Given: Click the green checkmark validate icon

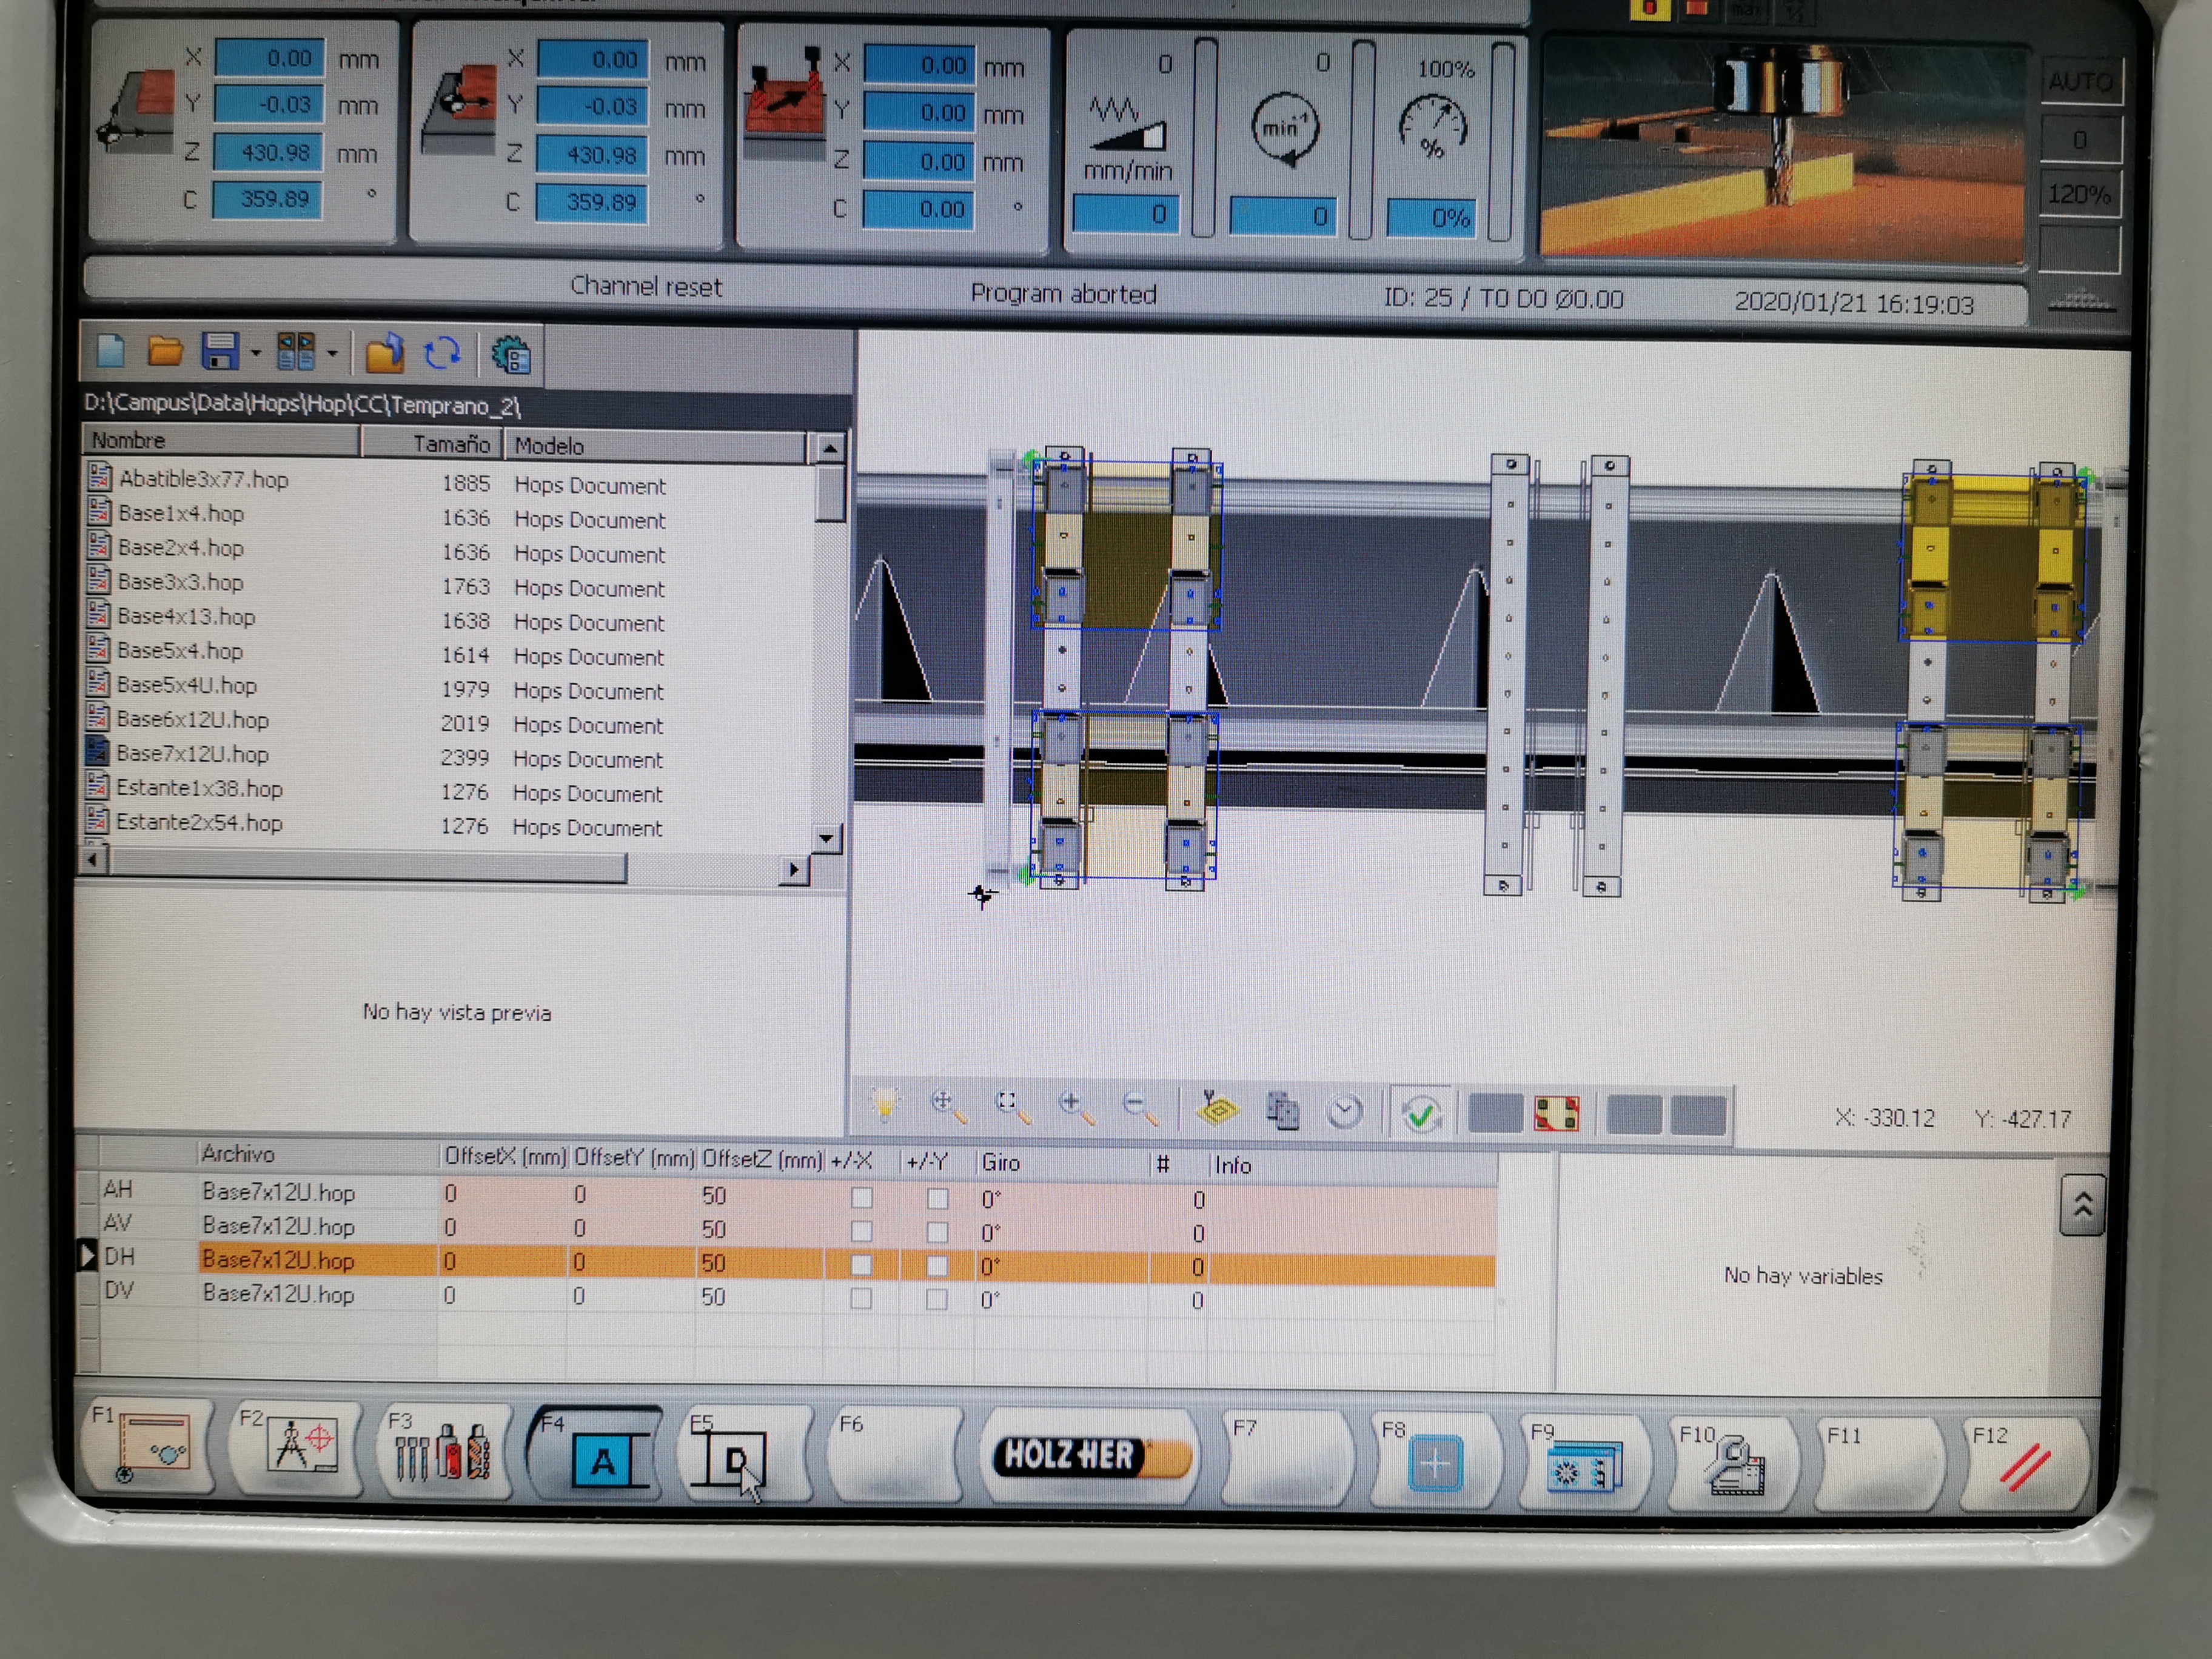Looking at the screenshot, I should tap(1421, 1112).
